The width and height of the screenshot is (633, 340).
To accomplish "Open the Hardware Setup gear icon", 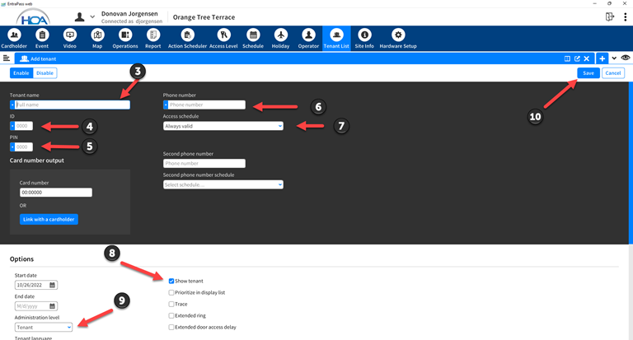I will [x=398, y=35].
